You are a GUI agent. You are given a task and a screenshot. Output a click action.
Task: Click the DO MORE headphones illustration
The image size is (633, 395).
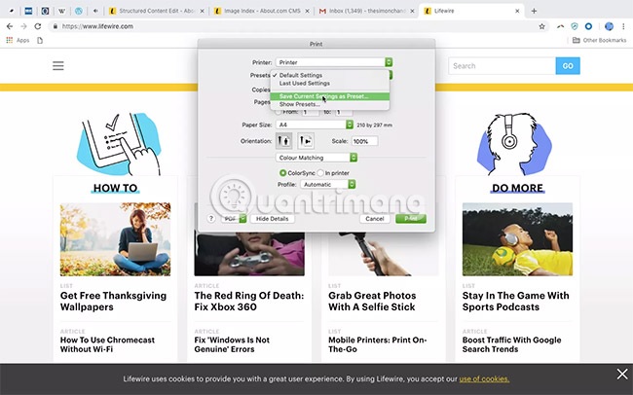(514, 144)
